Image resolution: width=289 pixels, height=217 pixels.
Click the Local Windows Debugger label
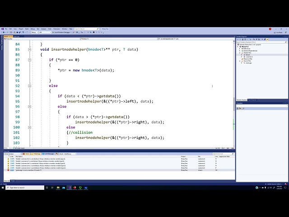(x=62, y=32)
